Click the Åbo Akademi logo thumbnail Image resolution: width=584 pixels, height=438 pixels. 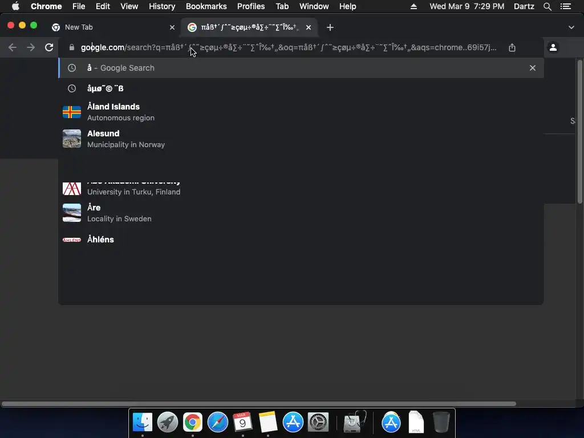tap(72, 189)
